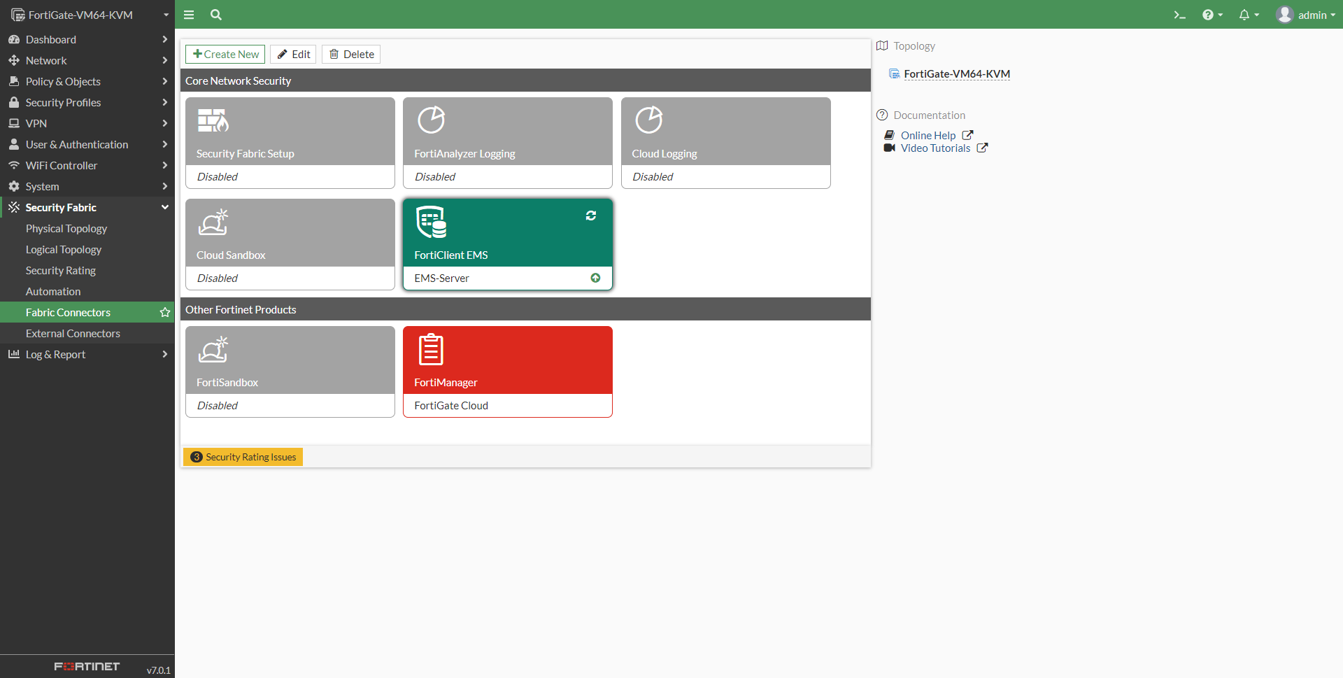Open Physical Topology page

pyautogui.click(x=66, y=229)
